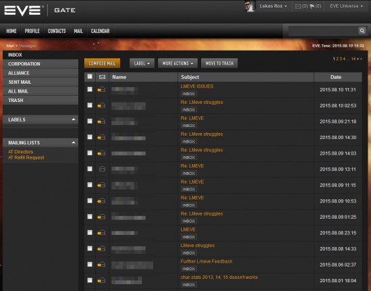Click the unread mail envelope icon in header

(x=298, y=6)
